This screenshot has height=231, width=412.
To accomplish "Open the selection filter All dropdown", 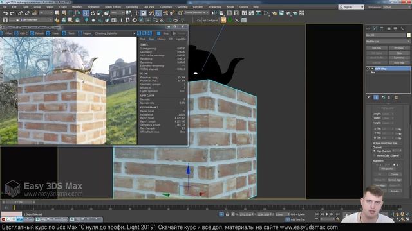I will click(46, 13).
